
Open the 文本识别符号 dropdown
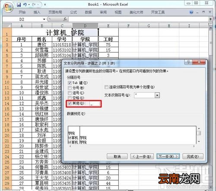coord(157,95)
